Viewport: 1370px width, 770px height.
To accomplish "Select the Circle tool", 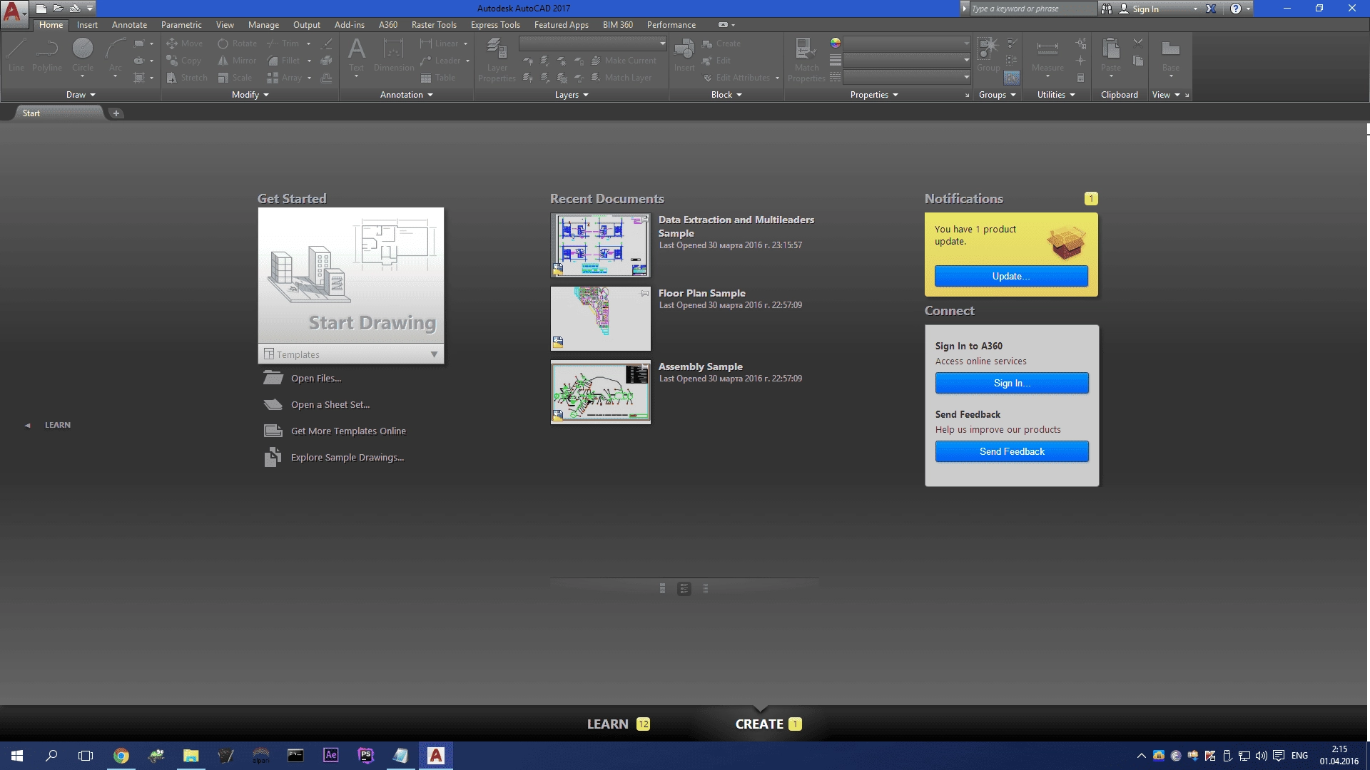I will (x=83, y=56).
